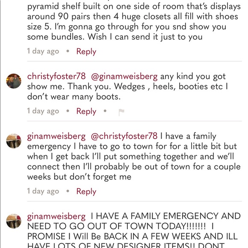Image resolution: width=248 pixels, height=248 pixels.
Task: Select the "1 day ago" timestamp under christyfoster78's comment
Action: coord(43,111)
